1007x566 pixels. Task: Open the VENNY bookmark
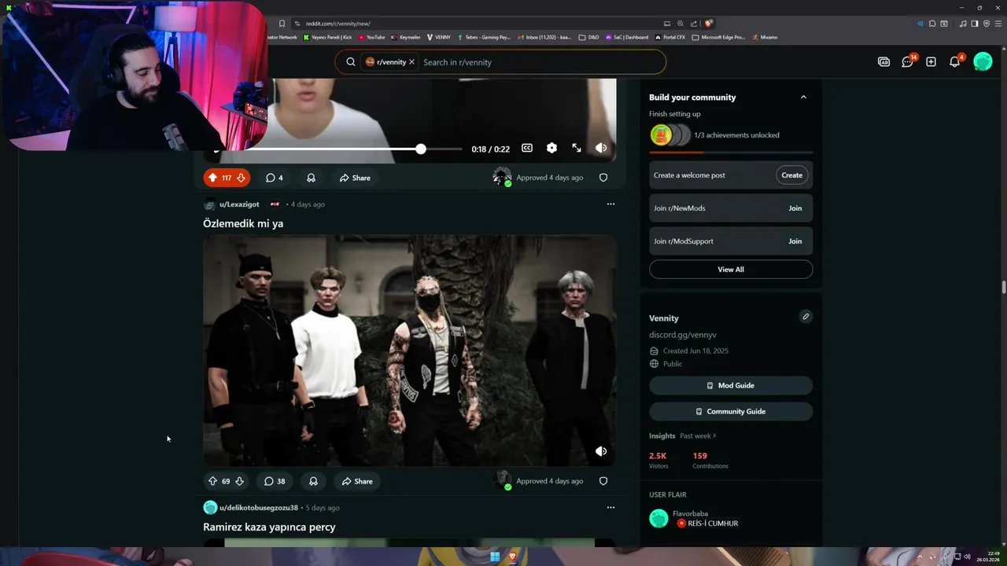coord(439,37)
